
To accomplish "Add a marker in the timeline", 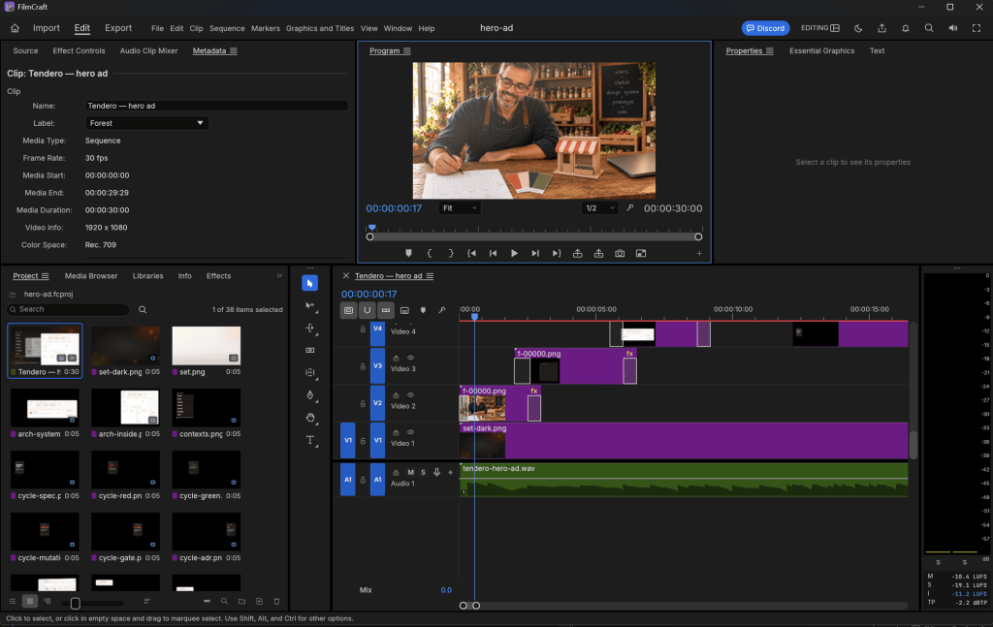I will coord(423,310).
